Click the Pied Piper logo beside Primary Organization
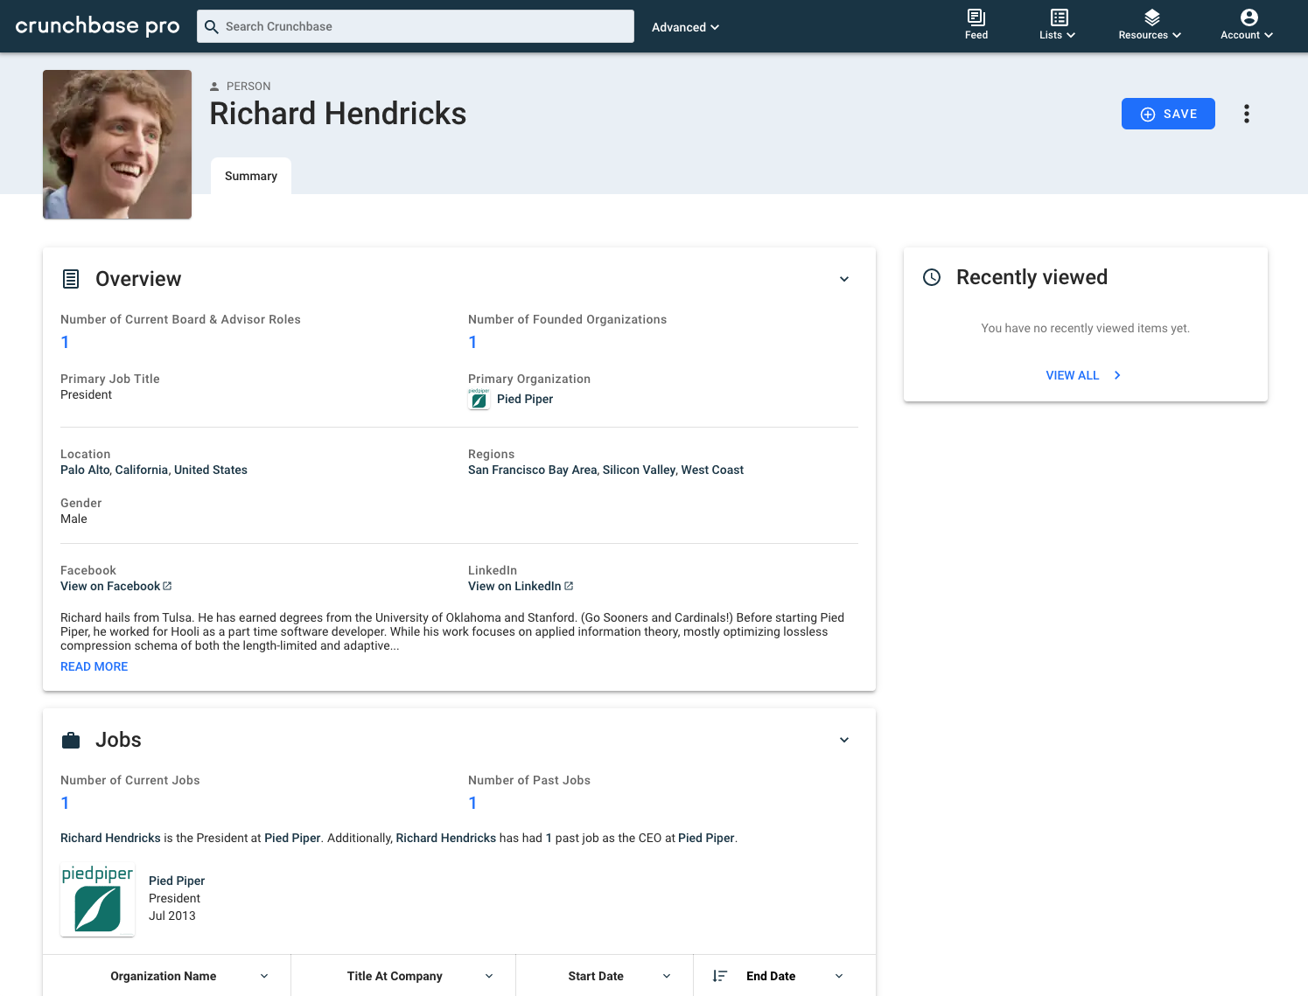This screenshot has height=996, width=1308. click(x=479, y=399)
